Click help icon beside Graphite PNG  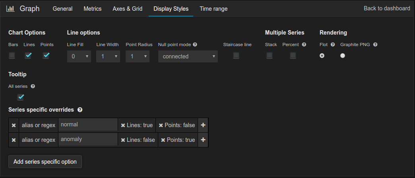pos(375,44)
